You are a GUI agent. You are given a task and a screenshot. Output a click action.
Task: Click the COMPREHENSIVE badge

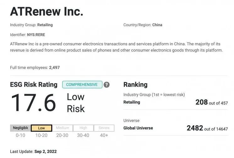click(82, 85)
